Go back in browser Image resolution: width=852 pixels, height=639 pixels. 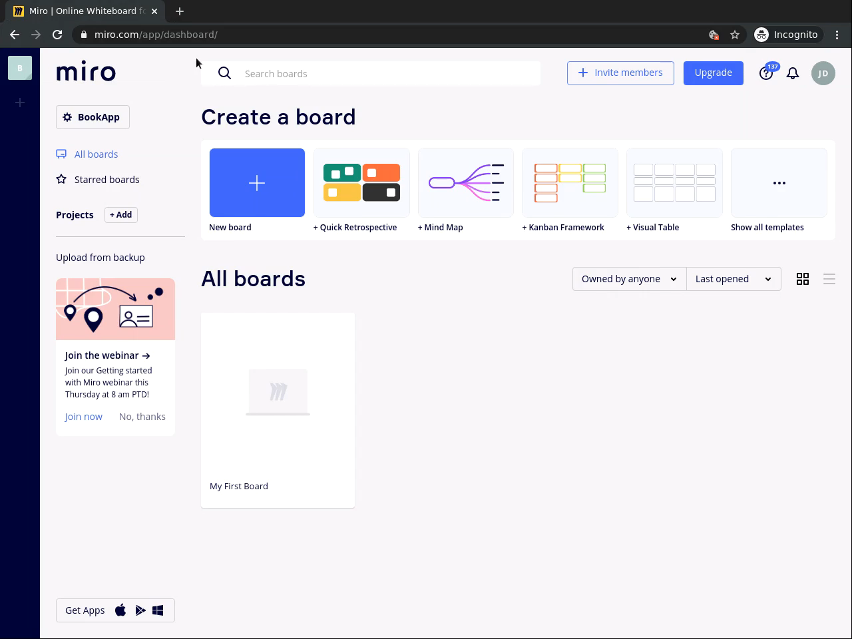pyautogui.click(x=15, y=35)
